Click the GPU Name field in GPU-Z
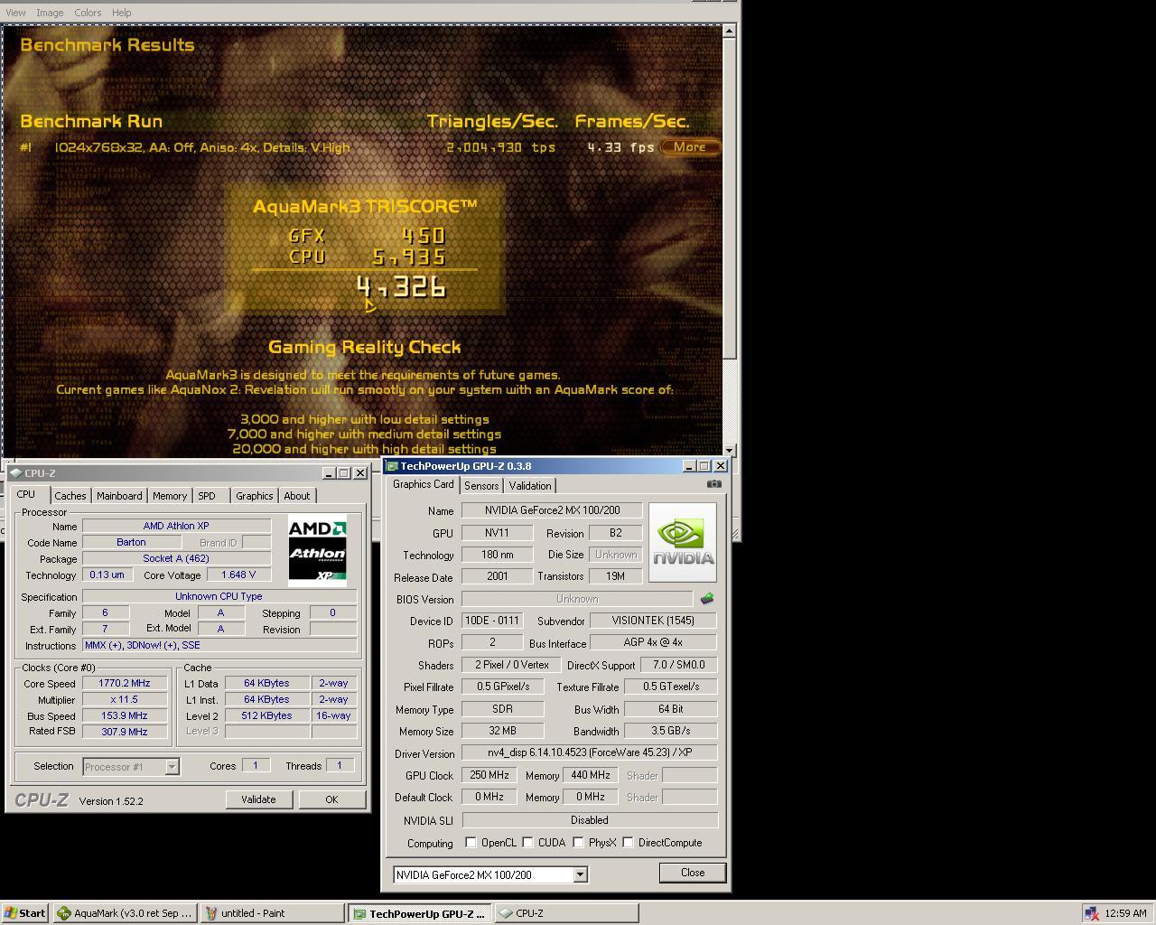 tap(552, 510)
